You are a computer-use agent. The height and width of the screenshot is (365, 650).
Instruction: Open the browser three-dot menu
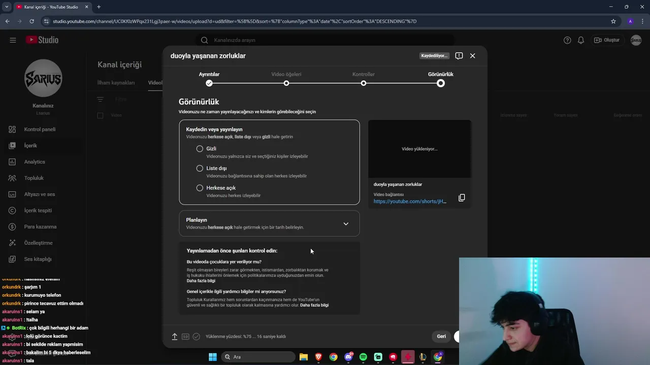[x=643, y=21]
